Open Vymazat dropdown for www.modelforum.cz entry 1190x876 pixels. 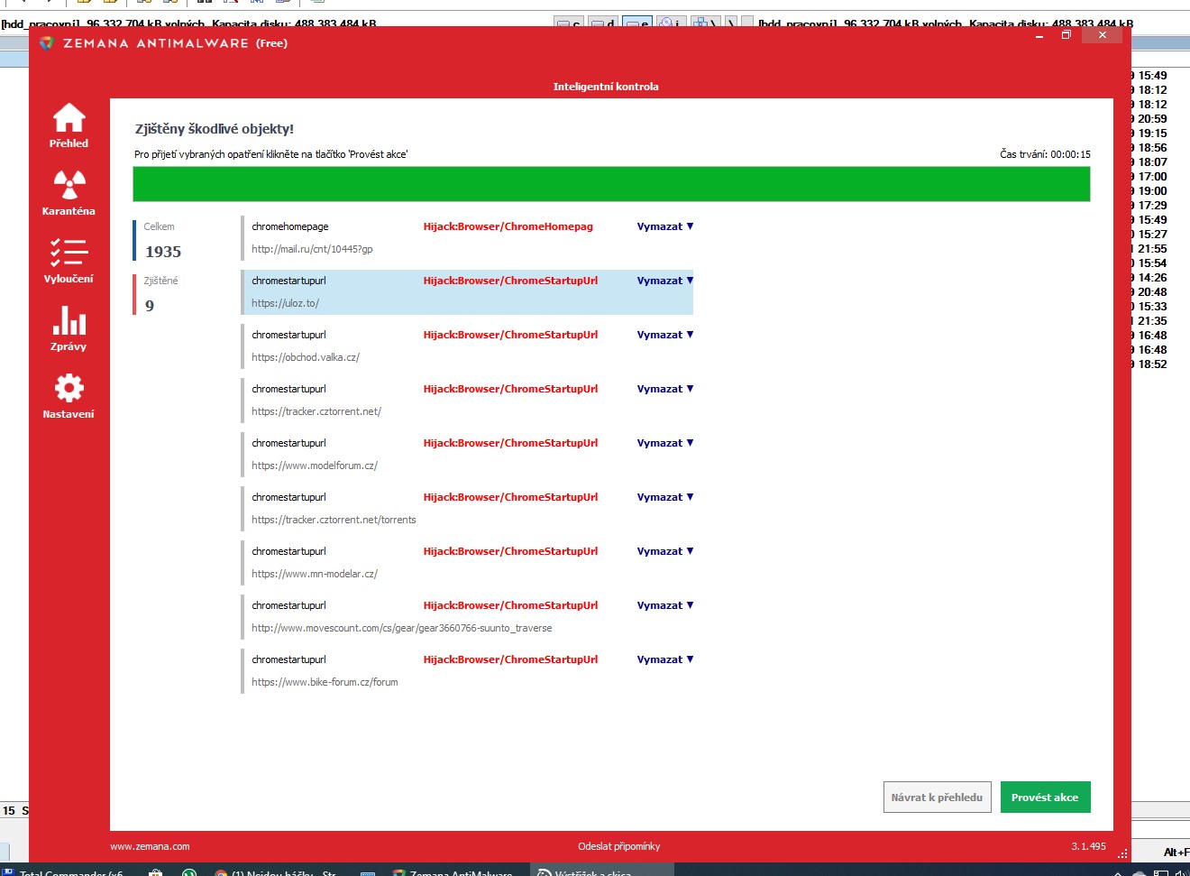tap(665, 443)
